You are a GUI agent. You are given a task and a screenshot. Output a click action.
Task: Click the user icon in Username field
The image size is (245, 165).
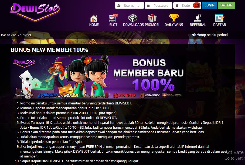[x=119, y=5]
